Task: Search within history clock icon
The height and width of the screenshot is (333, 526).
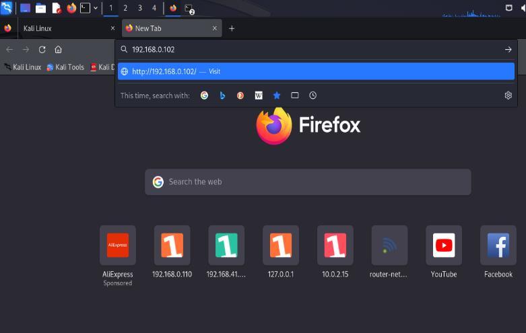Action: (x=313, y=96)
